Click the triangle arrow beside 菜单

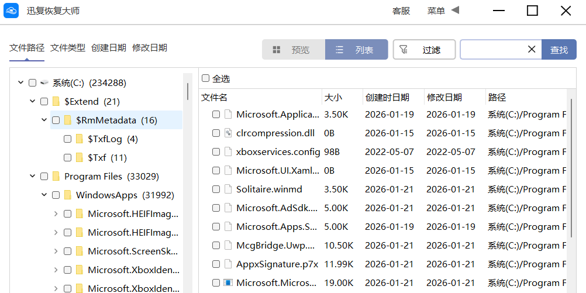pyautogui.click(x=455, y=11)
